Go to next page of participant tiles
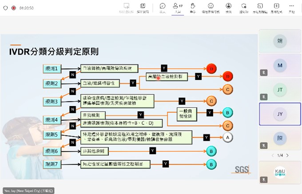Viewport: 302px width, 194px height. (x=287, y=155)
